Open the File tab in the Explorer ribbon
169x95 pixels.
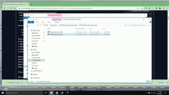pyautogui.click(x=31, y=22)
